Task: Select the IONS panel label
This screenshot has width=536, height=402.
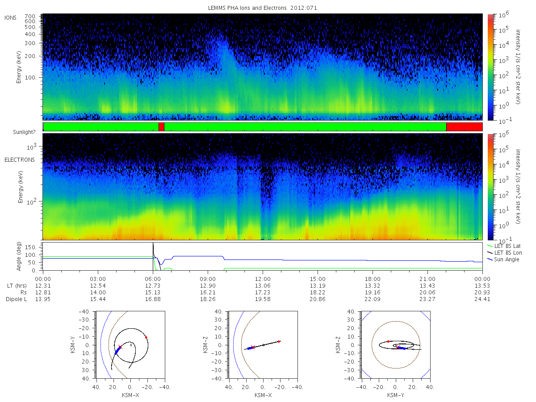Action: [11, 17]
